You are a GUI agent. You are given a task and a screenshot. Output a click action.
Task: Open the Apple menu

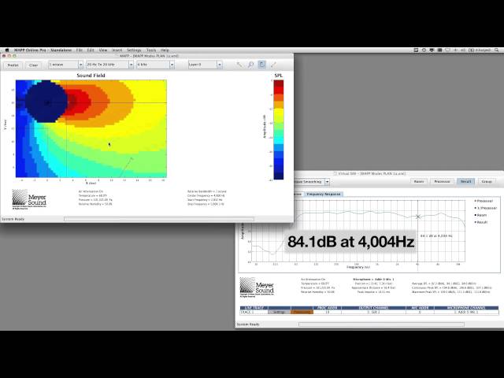pyautogui.click(x=7, y=50)
